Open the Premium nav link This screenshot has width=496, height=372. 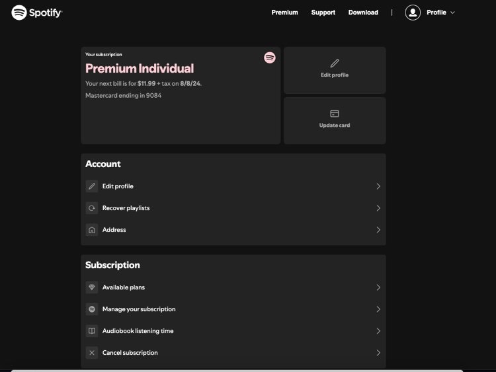click(x=284, y=13)
